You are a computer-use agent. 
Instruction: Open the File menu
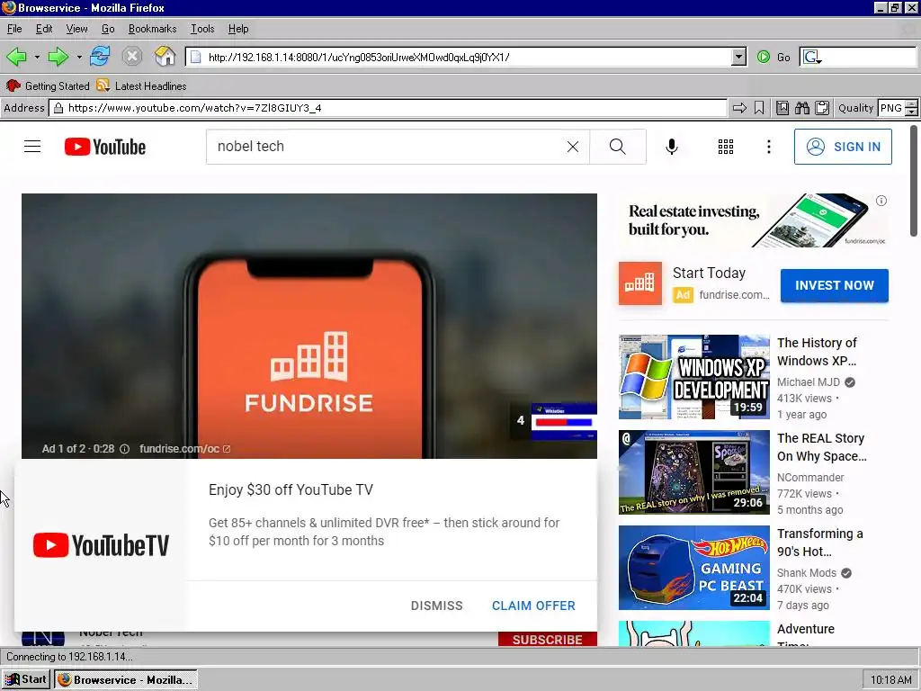pyautogui.click(x=14, y=29)
